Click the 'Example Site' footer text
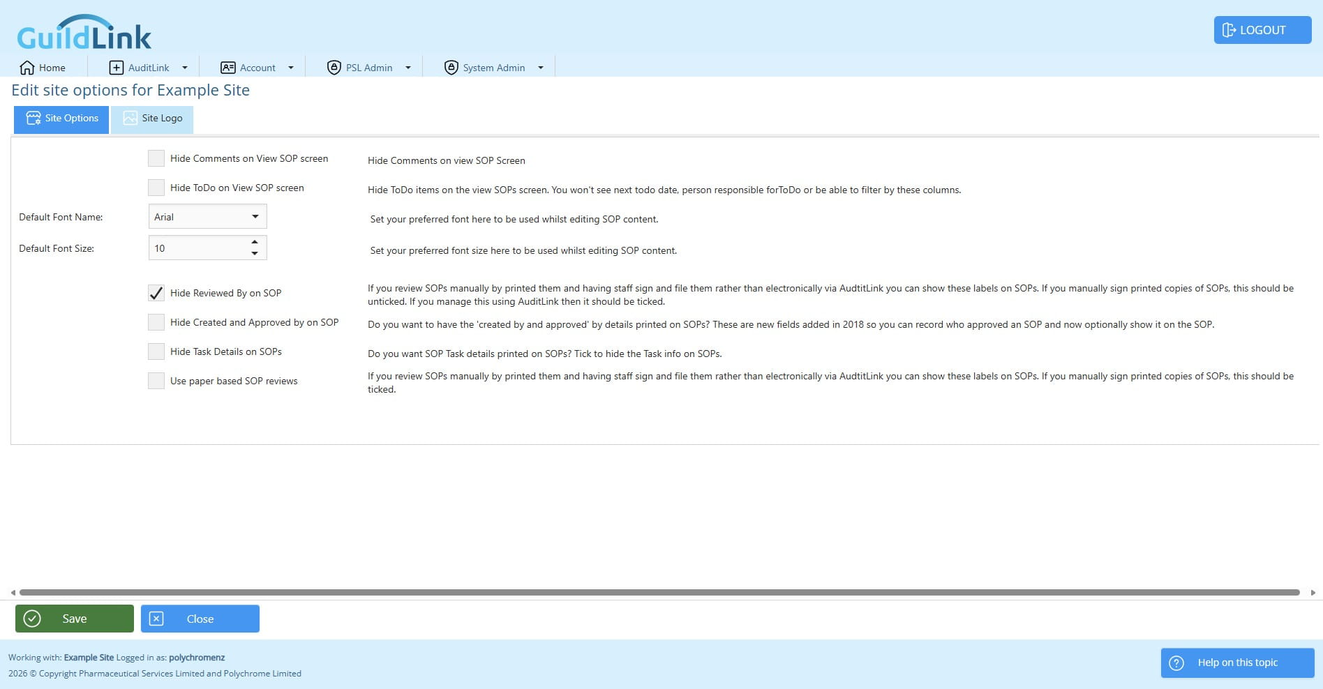The image size is (1323, 689). (89, 657)
